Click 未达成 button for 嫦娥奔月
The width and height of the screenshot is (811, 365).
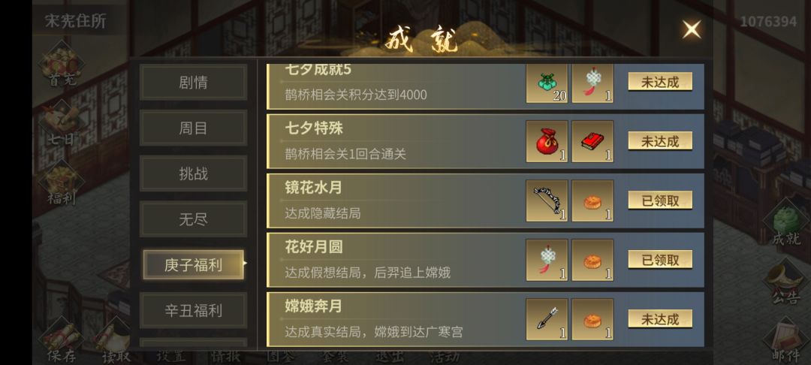point(660,319)
